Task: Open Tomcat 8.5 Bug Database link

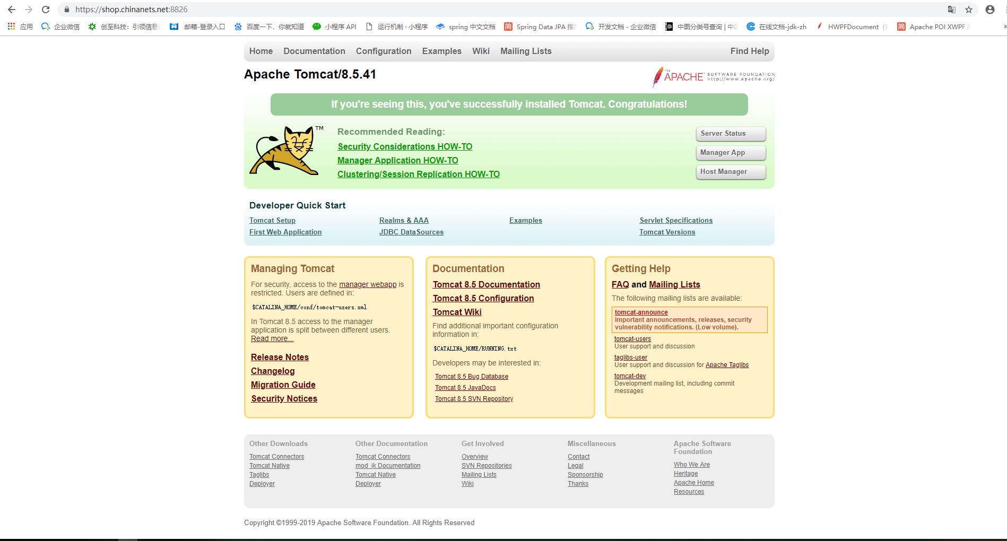Action: point(472,377)
